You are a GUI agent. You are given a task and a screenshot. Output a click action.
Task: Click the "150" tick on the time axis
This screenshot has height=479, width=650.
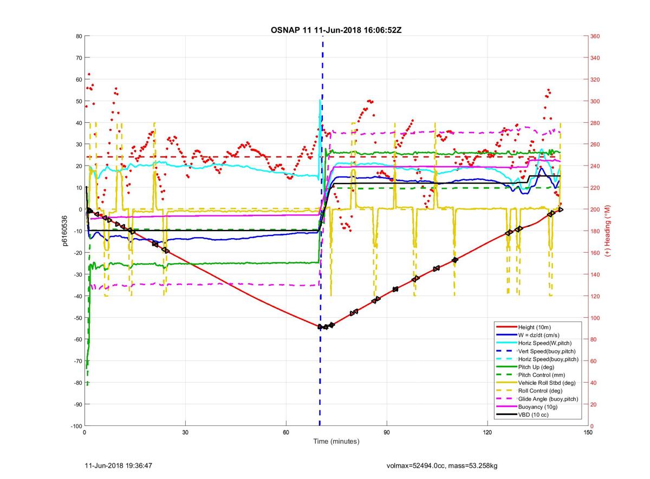588,432
